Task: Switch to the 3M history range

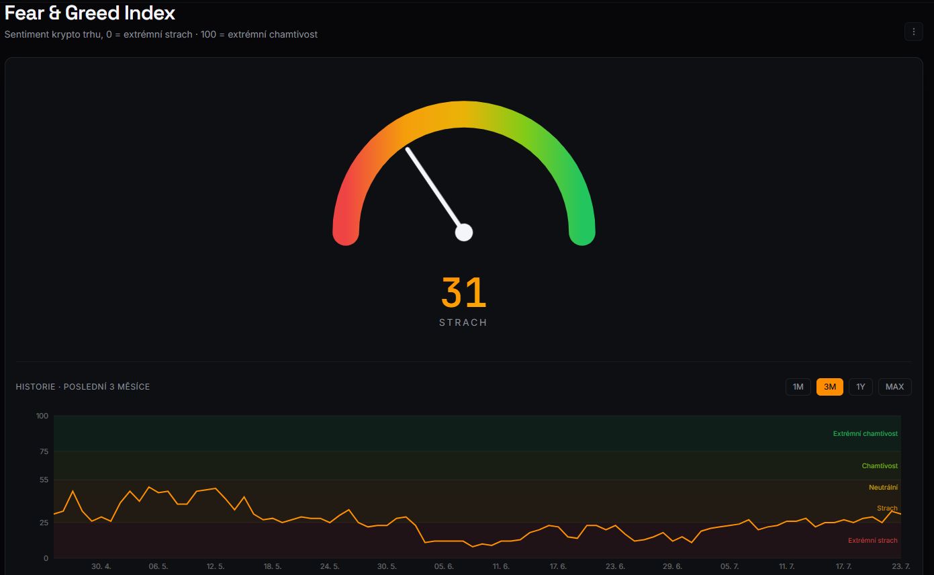Action: tap(830, 387)
